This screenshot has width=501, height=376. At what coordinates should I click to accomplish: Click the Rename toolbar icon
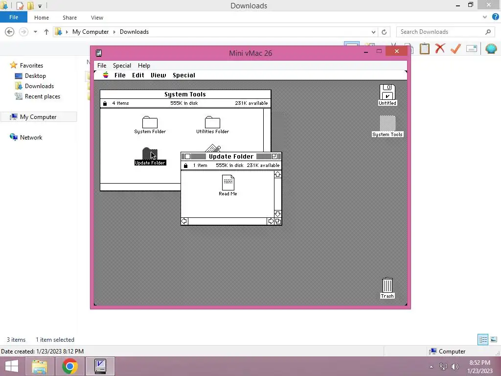click(471, 48)
